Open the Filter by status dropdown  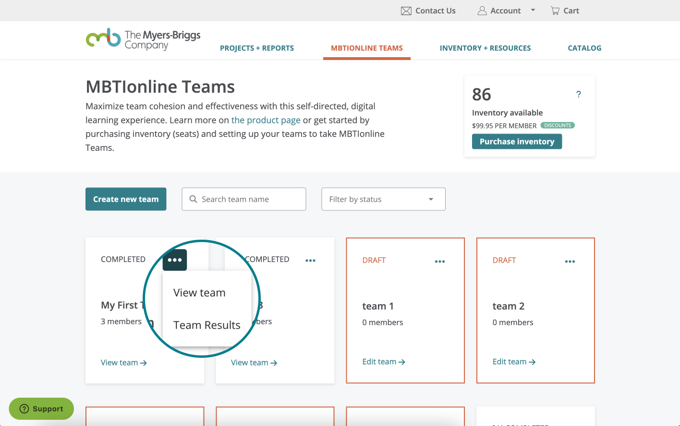[383, 199]
